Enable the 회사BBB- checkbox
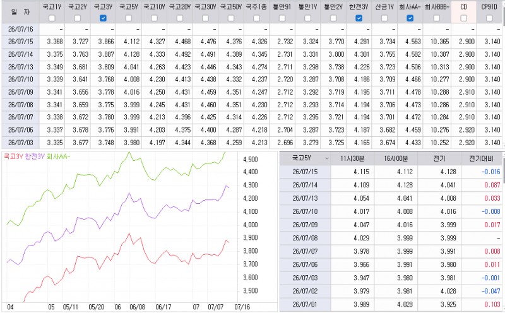Image resolution: width=505 pixels, height=313 pixels. pyautogui.click(x=437, y=18)
